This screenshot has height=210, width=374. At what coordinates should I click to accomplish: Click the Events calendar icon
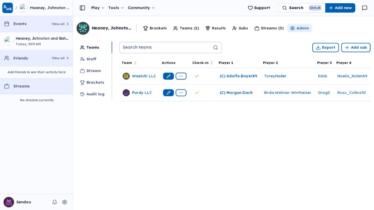pyautogui.click(x=7, y=24)
